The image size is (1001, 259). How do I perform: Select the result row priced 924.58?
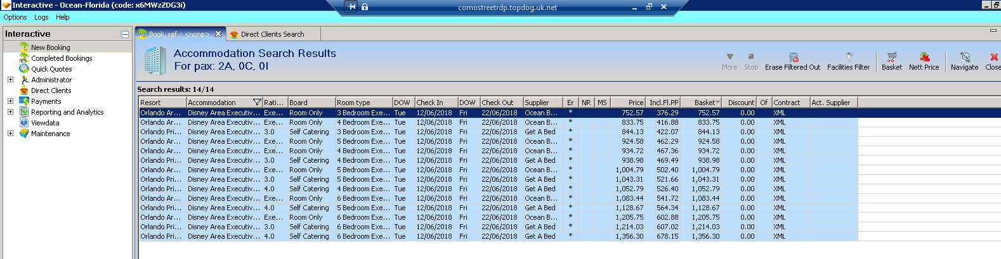(x=498, y=141)
